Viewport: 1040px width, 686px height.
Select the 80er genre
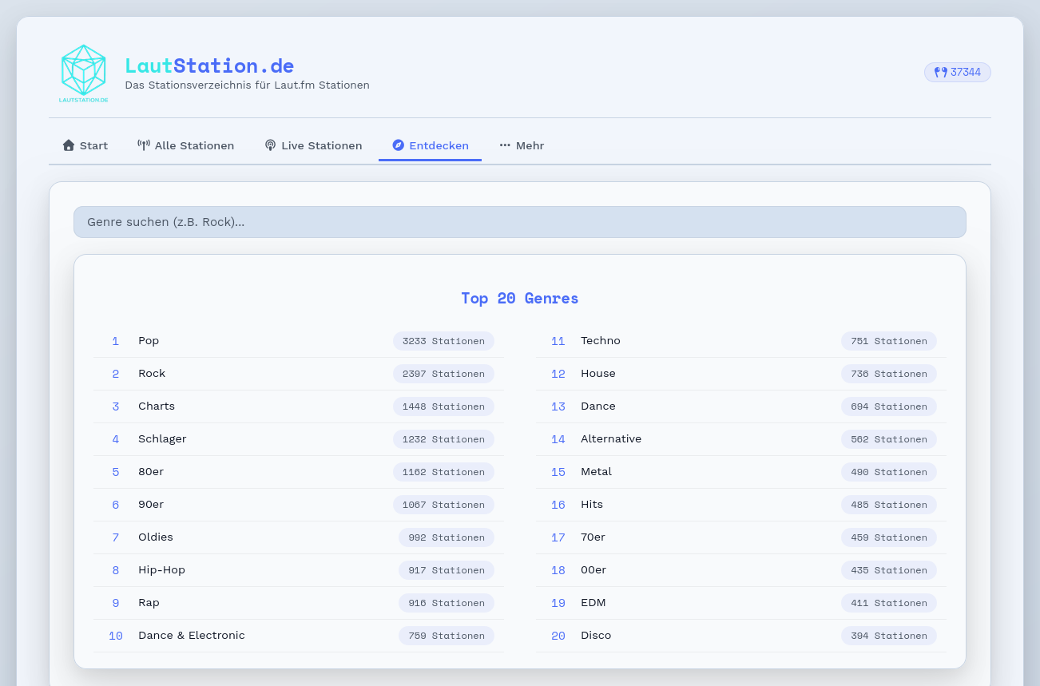[299, 472]
